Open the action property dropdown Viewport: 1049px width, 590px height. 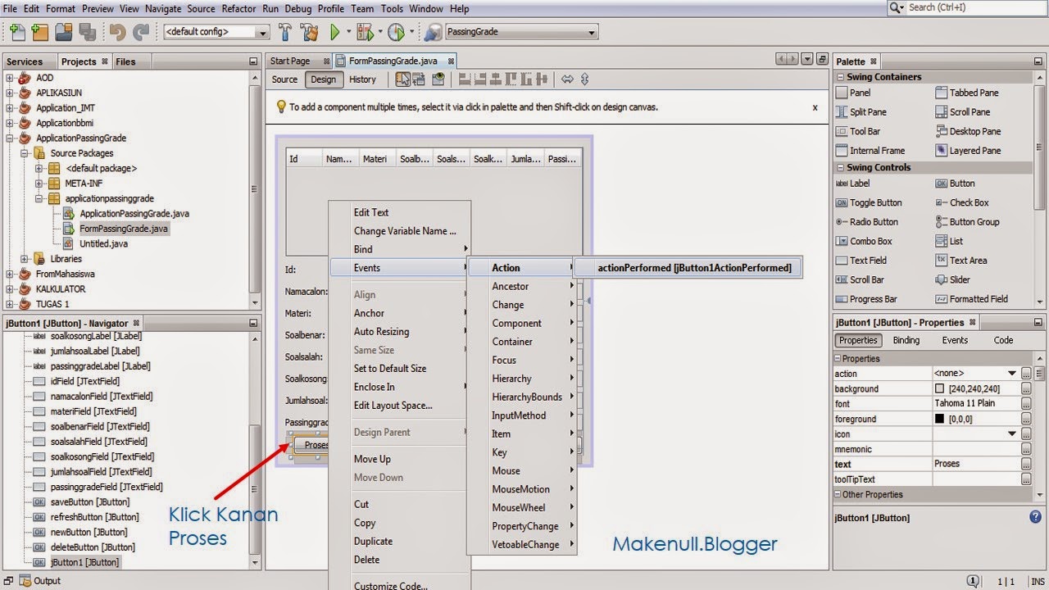point(1012,374)
